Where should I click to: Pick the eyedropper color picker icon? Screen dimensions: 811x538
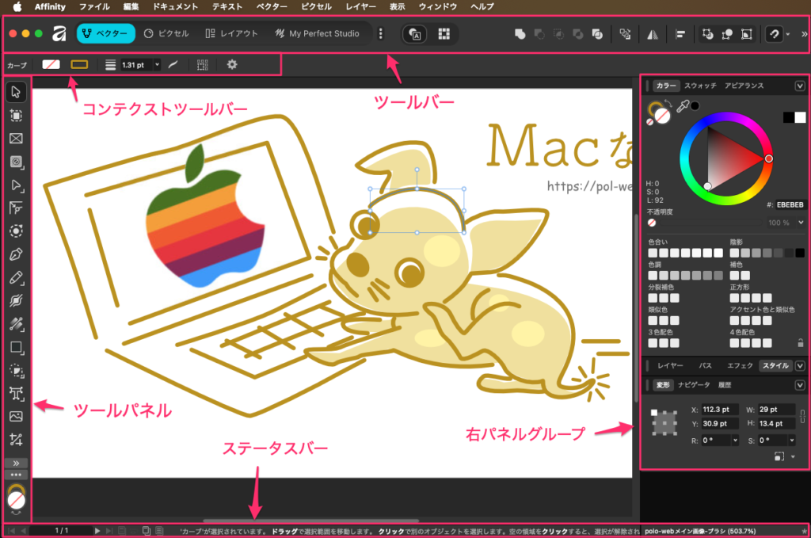point(681,108)
